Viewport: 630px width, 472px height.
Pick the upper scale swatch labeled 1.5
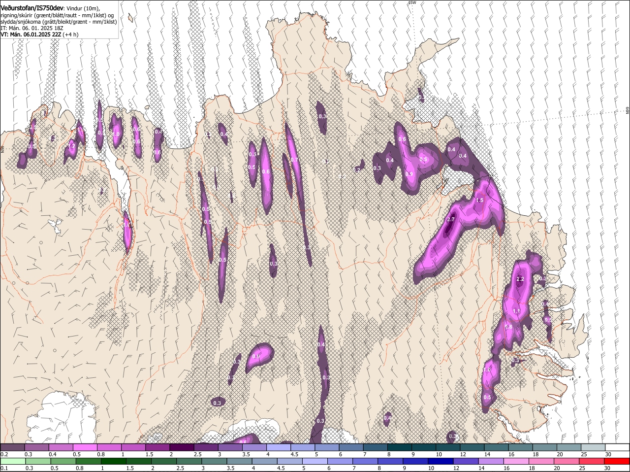click(157, 447)
